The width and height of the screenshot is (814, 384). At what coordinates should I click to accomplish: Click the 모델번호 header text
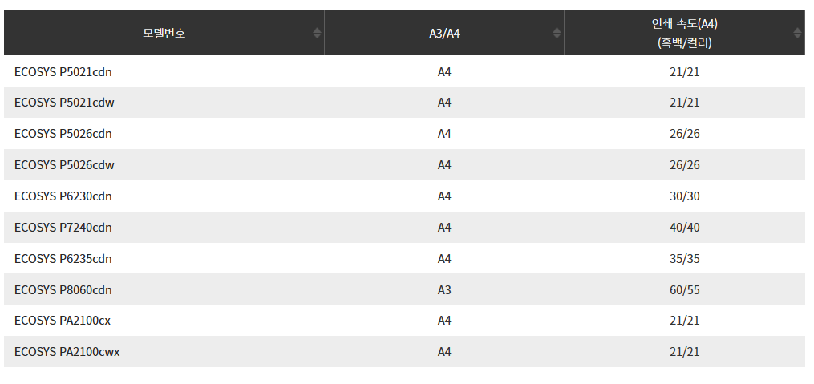coord(164,33)
